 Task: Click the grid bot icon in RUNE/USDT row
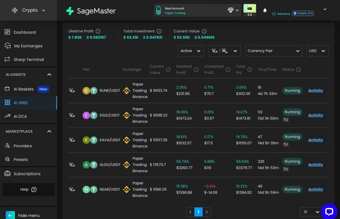click(72, 90)
